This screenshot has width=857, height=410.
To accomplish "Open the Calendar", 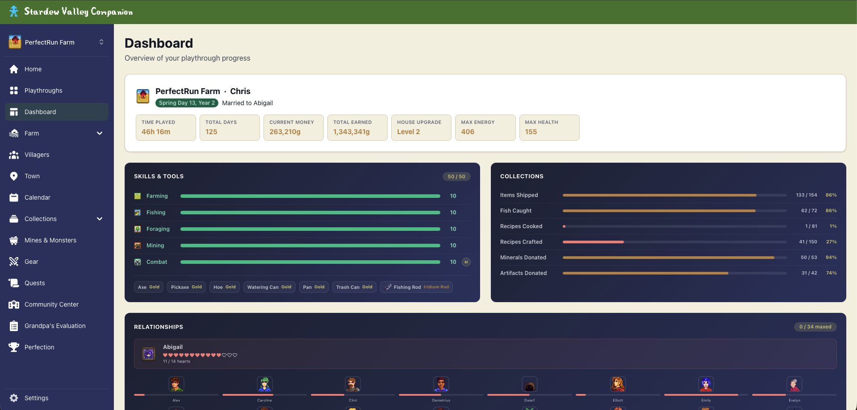I will pyautogui.click(x=38, y=197).
